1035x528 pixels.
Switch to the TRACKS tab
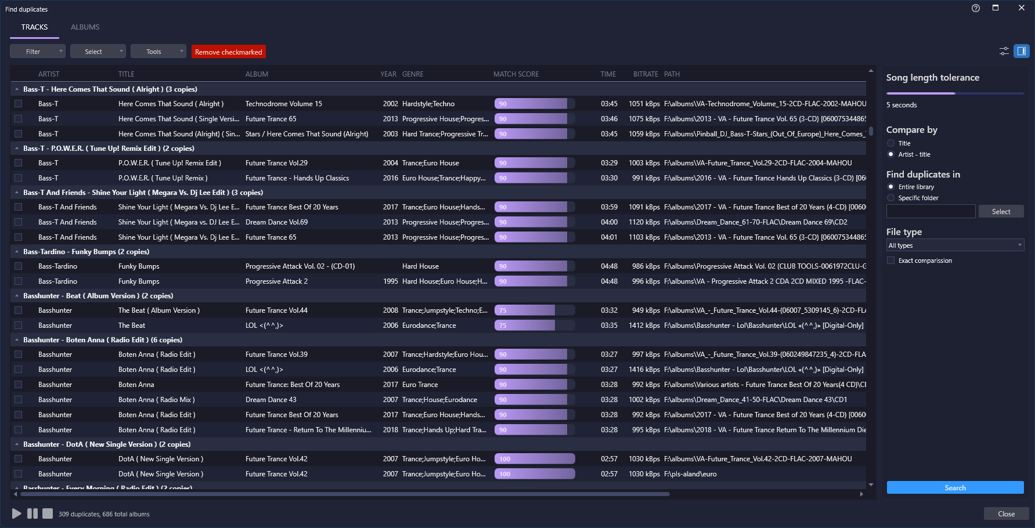click(34, 27)
